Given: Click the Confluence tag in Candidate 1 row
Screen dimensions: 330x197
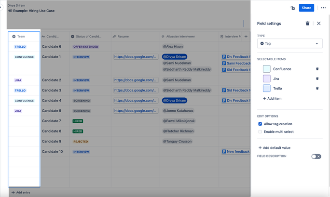Looking at the screenshot, I should [24, 57].
